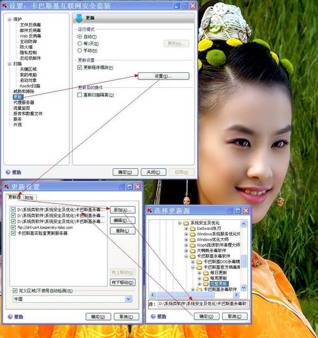Click folder tree scroll up arrow
The width and height of the screenshot is (318, 338).
coord(244,224)
